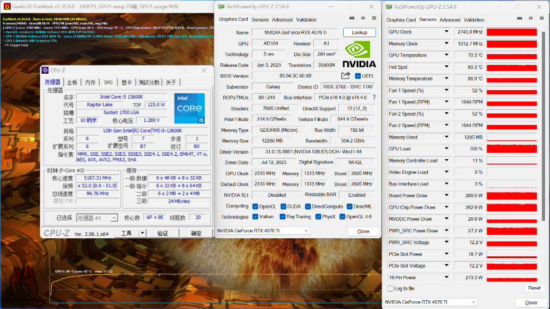Open the CPU-Z 测试分数 tab
The image size is (550, 309).
pos(149,82)
